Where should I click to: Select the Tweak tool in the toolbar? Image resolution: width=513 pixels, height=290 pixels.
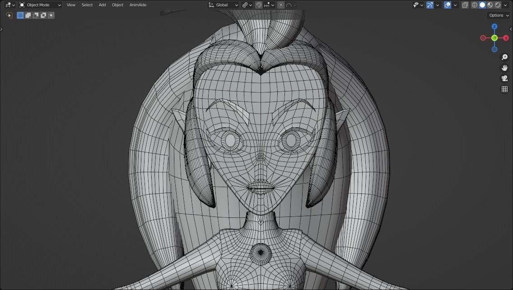[x=9, y=15]
